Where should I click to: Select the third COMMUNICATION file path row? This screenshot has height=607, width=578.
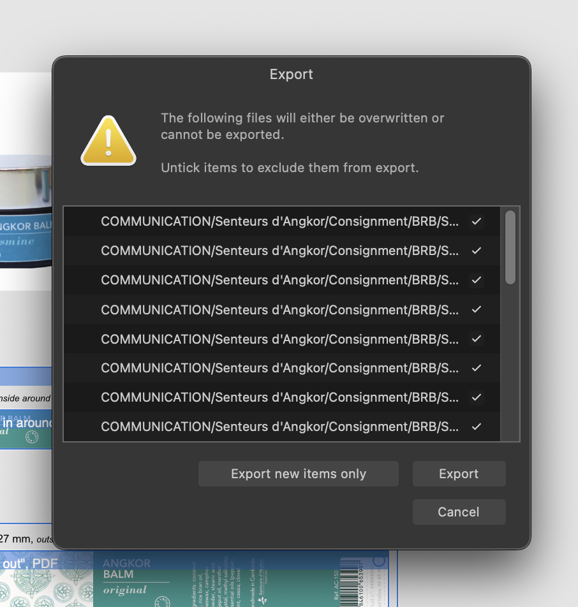[282, 280]
